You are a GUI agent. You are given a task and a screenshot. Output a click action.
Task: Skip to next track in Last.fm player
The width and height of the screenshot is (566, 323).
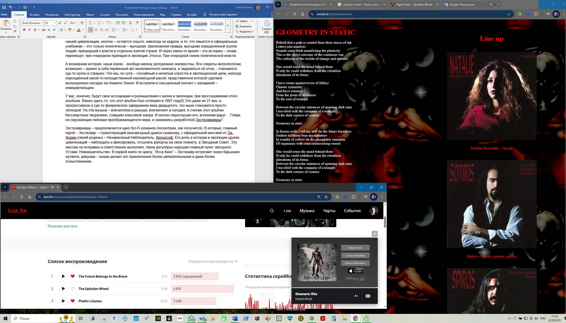tap(356, 296)
